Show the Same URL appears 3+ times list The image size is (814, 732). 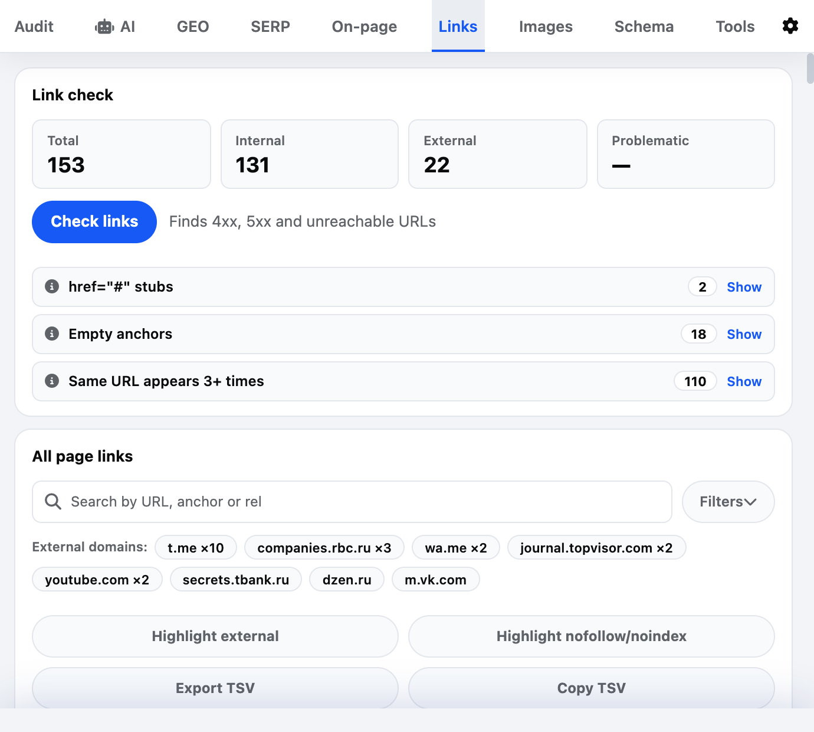point(744,381)
